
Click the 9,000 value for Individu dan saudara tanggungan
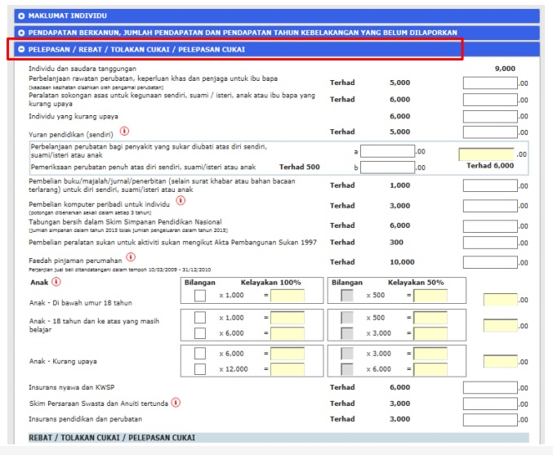(x=505, y=69)
